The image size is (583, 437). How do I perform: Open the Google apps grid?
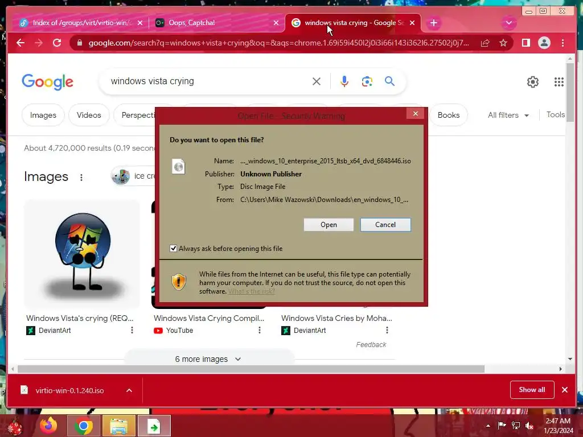click(559, 82)
